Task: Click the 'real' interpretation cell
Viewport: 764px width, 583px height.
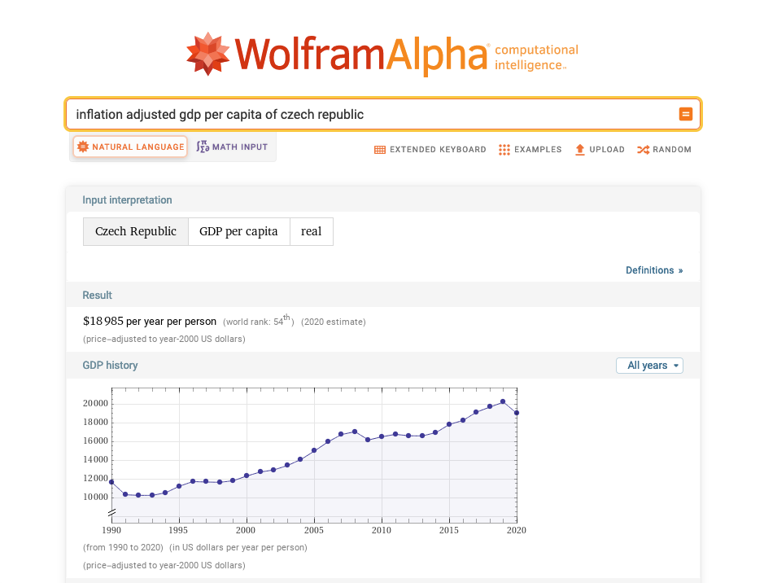Action: pyautogui.click(x=312, y=231)
